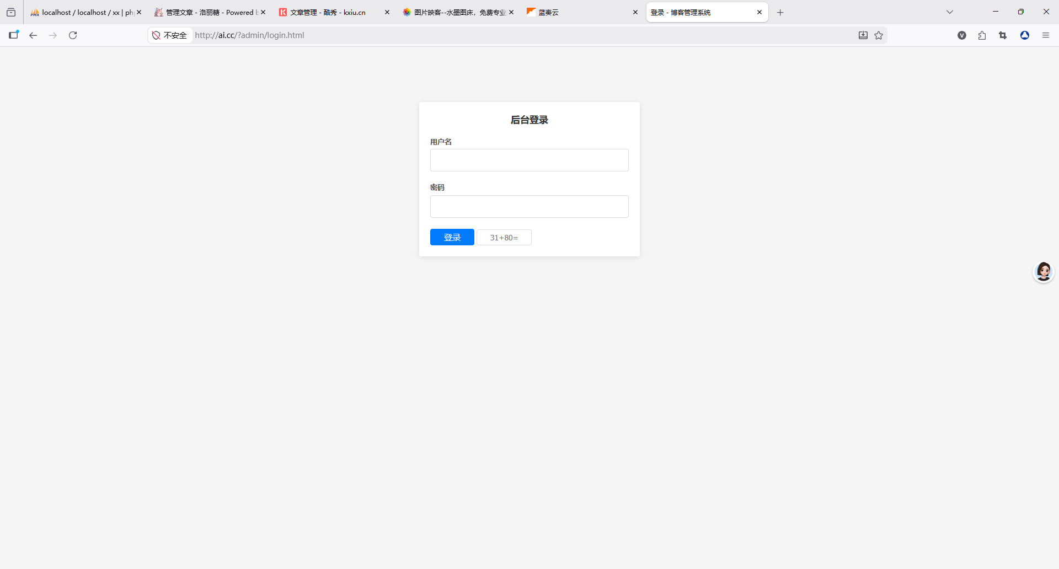This screenshot has width=1059, height=569.
Task: Expand the tab list dropdown chevron
Action: point(950,12)
